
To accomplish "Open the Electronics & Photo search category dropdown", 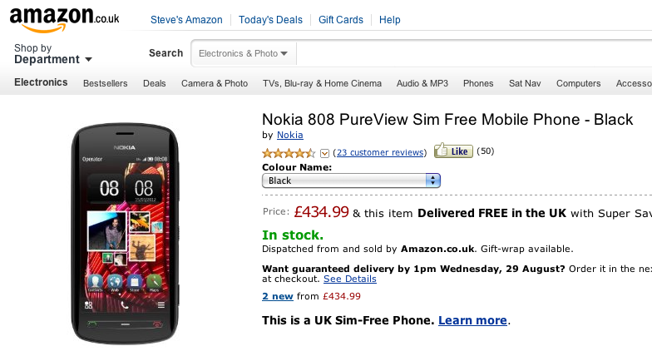I will click(x=244, y=53).
